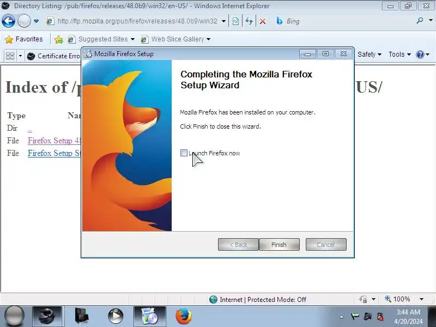
Task: Select the Certificate Error tab
Action: pos(54,56)
